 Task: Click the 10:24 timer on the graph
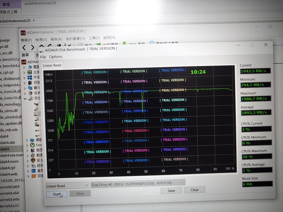[198, 72]
